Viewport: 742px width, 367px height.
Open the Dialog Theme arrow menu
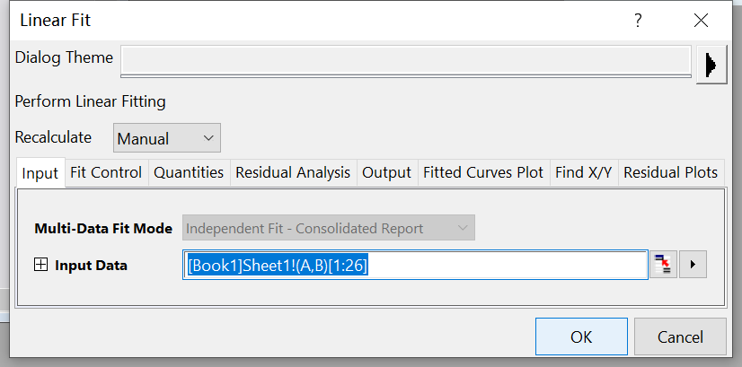(x=711, y=65)
